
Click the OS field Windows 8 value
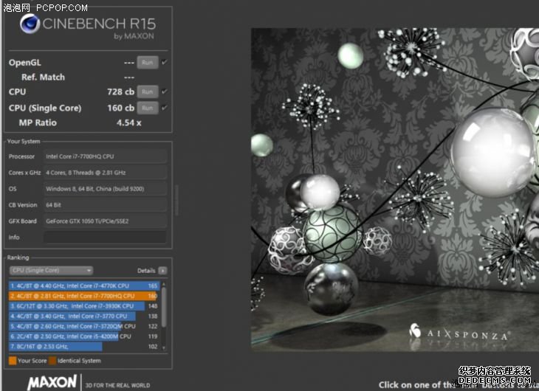pos(105,189)
